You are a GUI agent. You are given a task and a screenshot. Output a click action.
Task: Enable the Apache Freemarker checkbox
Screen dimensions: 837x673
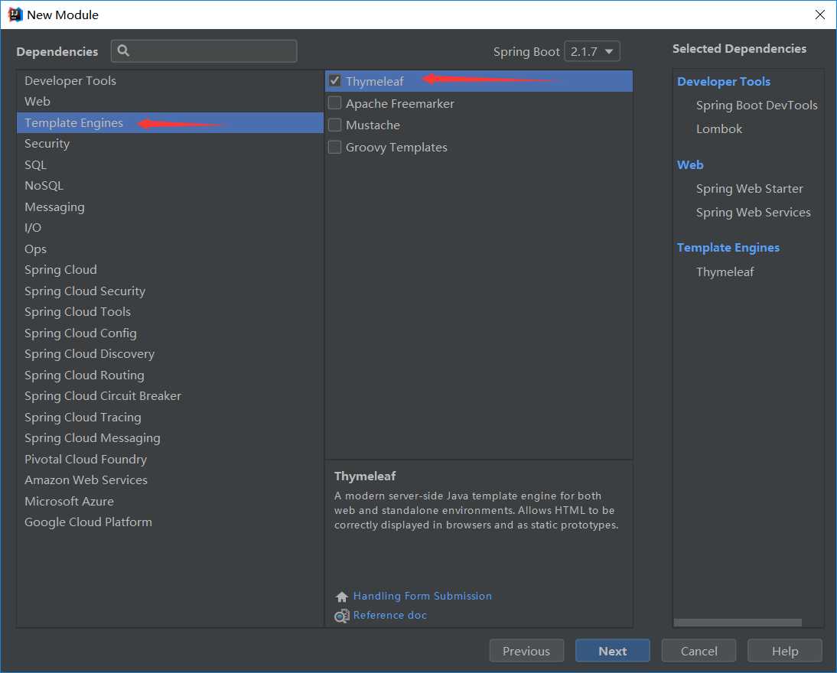pos(334,102)
